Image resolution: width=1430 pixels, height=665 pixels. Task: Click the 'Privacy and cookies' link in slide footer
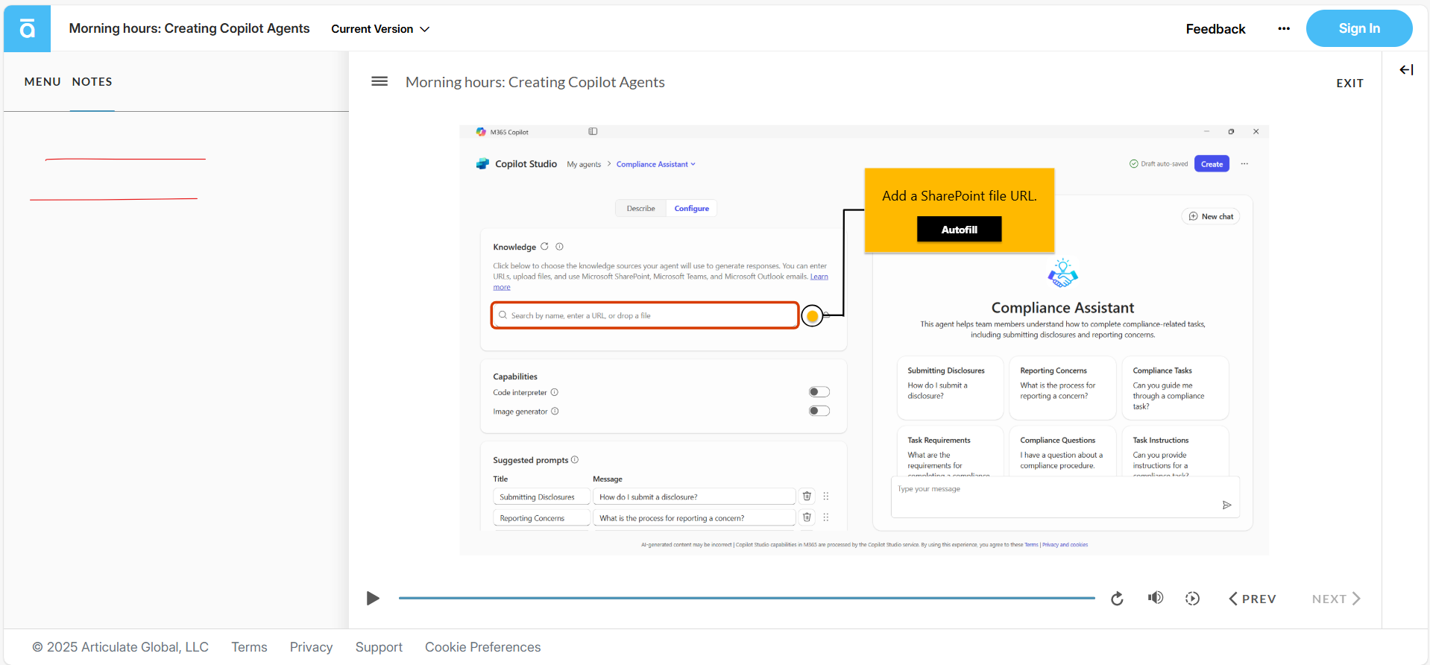(x=1065, y=545)
